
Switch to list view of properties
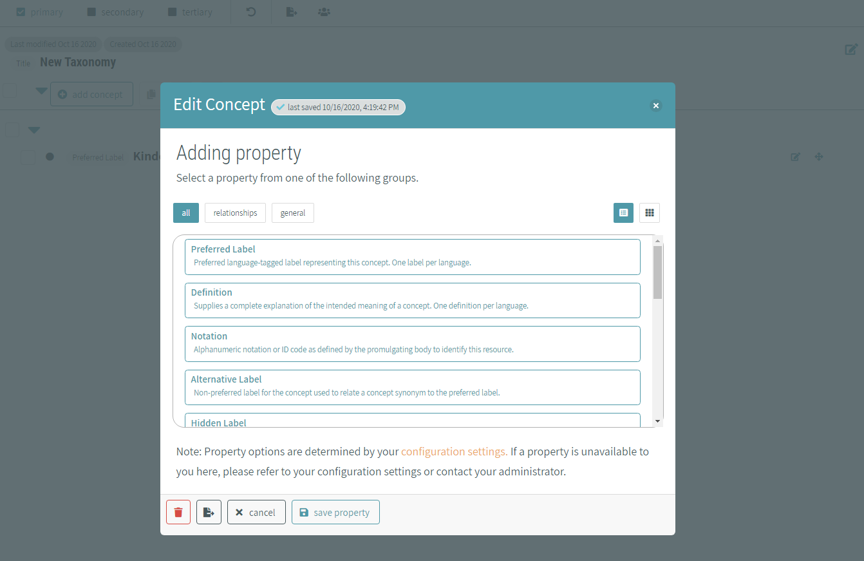[623, 213]
